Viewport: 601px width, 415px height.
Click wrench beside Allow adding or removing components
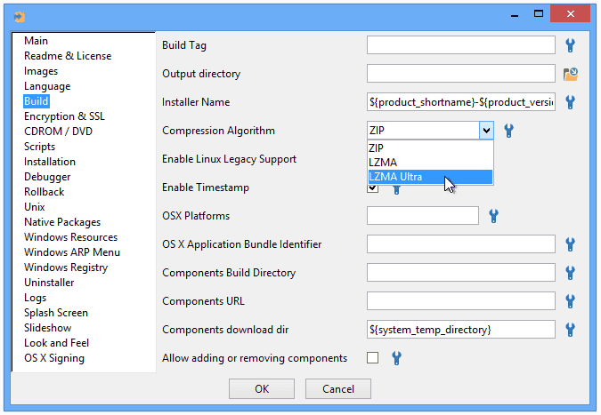(x=397, y=358)
